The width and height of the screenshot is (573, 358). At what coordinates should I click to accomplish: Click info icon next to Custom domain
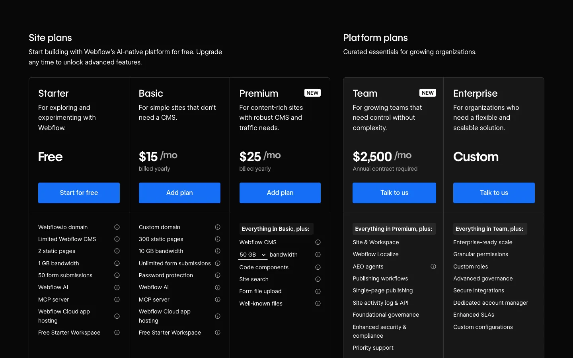pos(218,227)
